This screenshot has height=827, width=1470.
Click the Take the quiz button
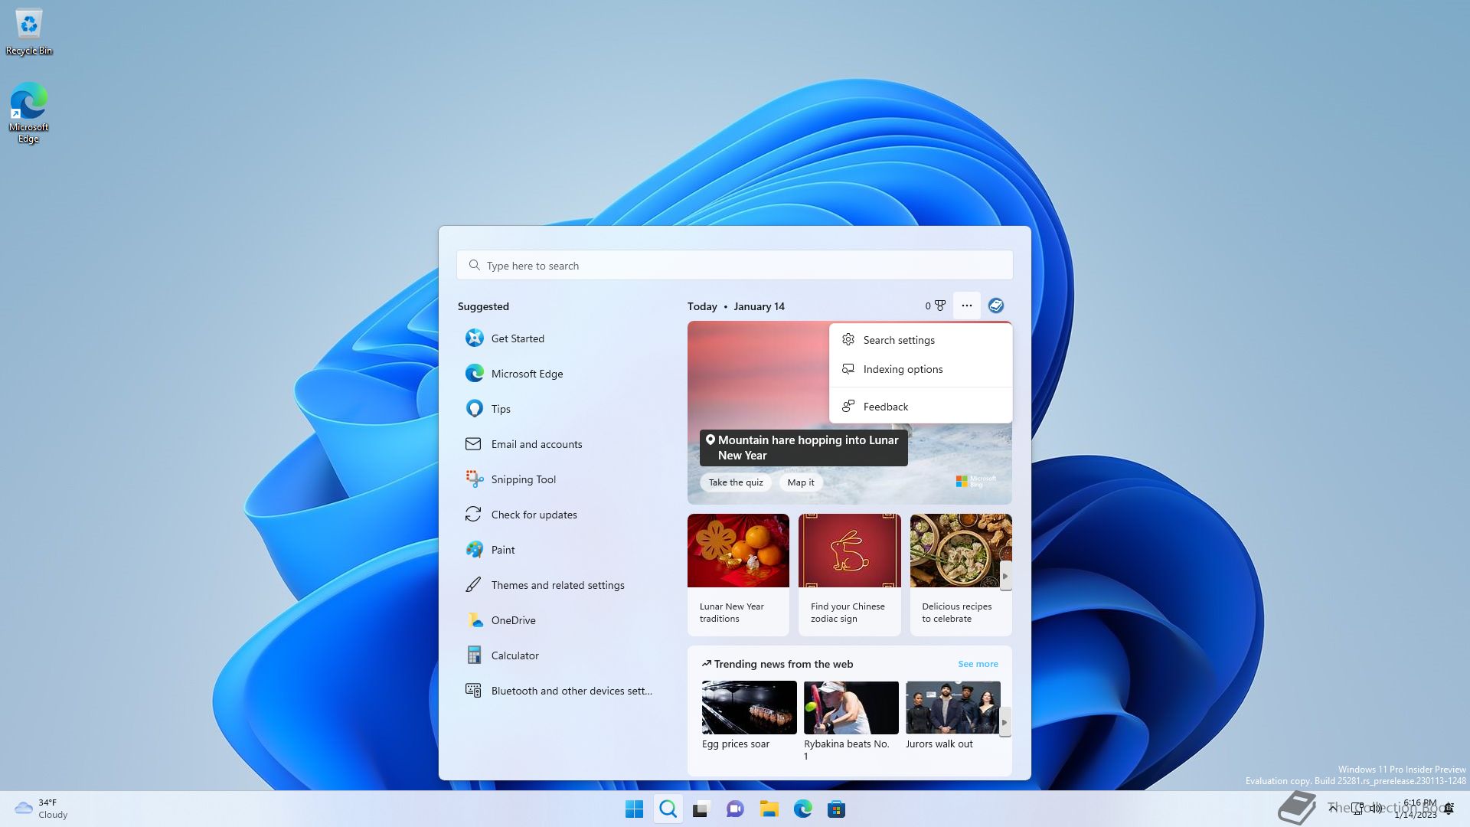click(x=736, y=482)
